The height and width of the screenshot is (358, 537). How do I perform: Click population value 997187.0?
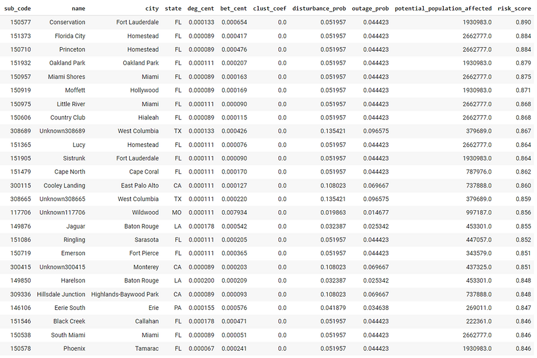click(x=479, y=212)
